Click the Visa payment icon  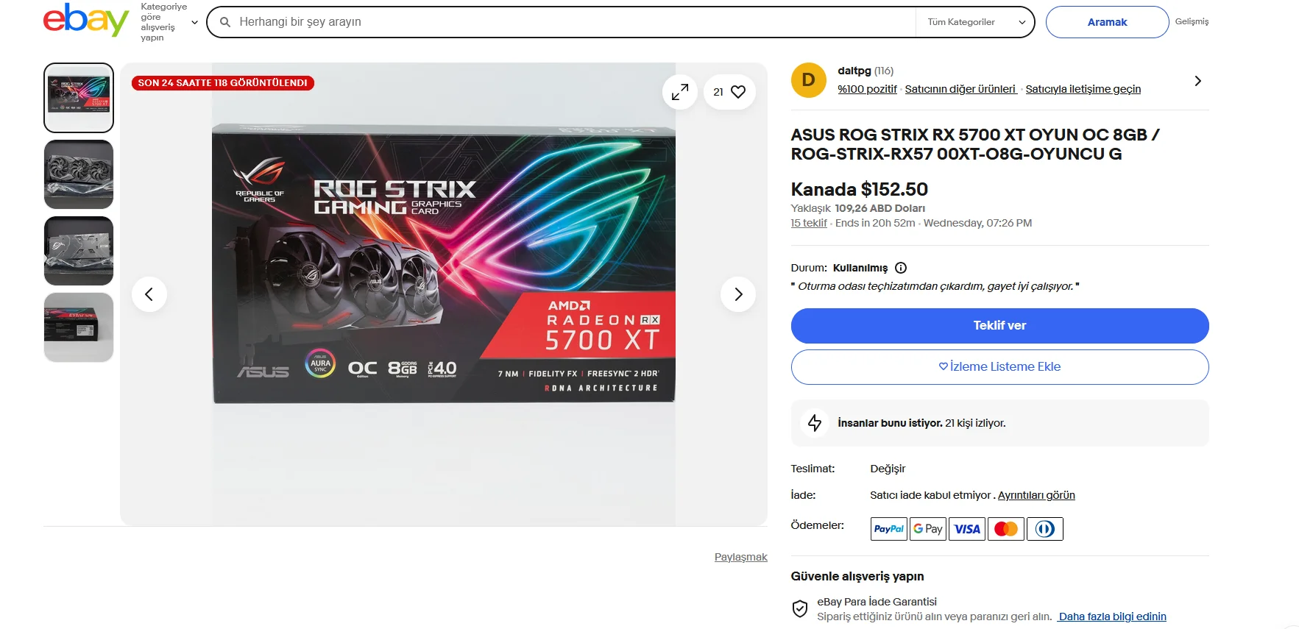coord(966,529)
